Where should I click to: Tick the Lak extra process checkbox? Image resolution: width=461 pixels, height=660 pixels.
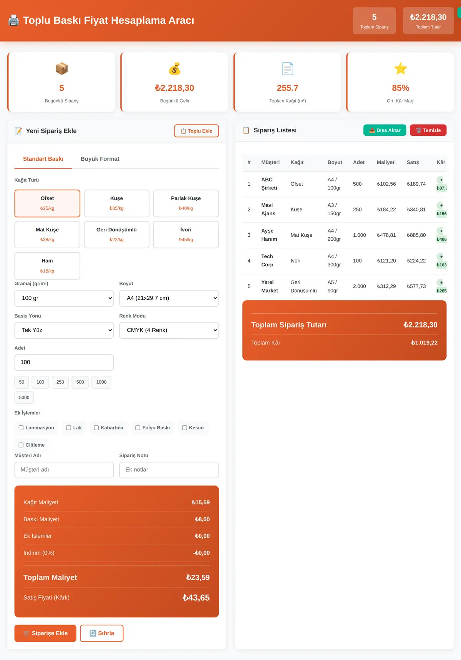tap(68, 428)
